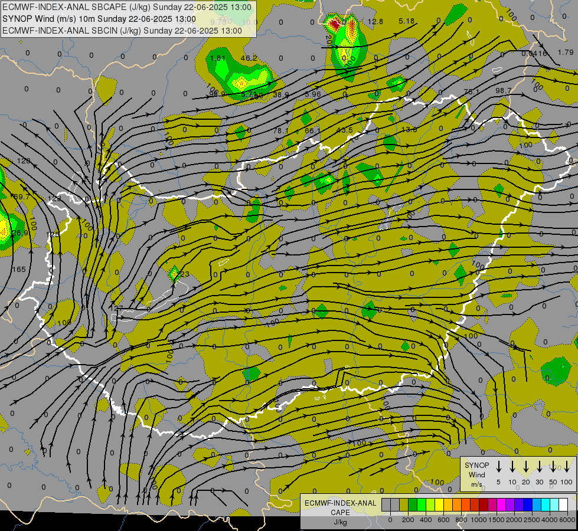
Task: Pick the white CAPE legend swatch
Action: pos(563,505)
